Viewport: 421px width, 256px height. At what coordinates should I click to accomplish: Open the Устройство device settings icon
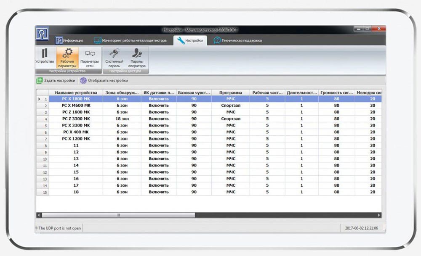pos(45,53)
